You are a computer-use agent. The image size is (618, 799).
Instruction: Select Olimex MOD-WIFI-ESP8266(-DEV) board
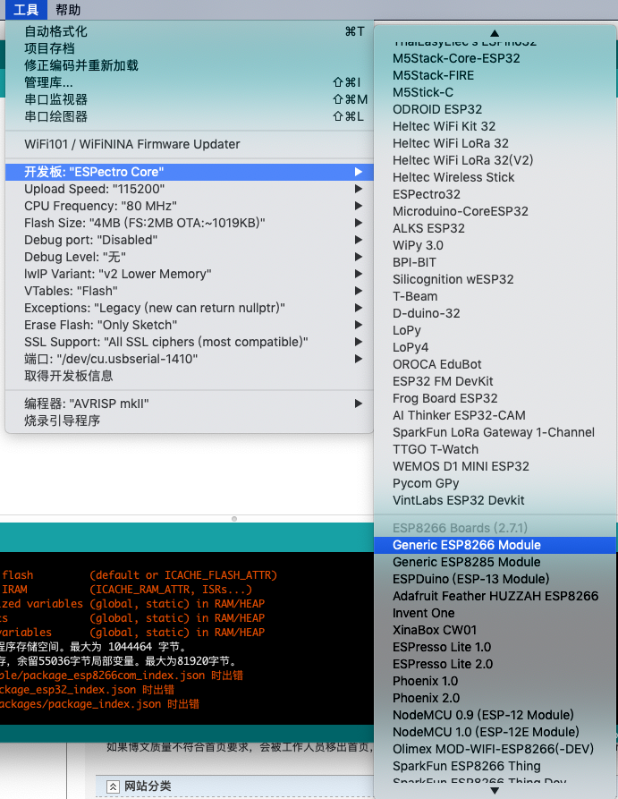coord(495,749)
